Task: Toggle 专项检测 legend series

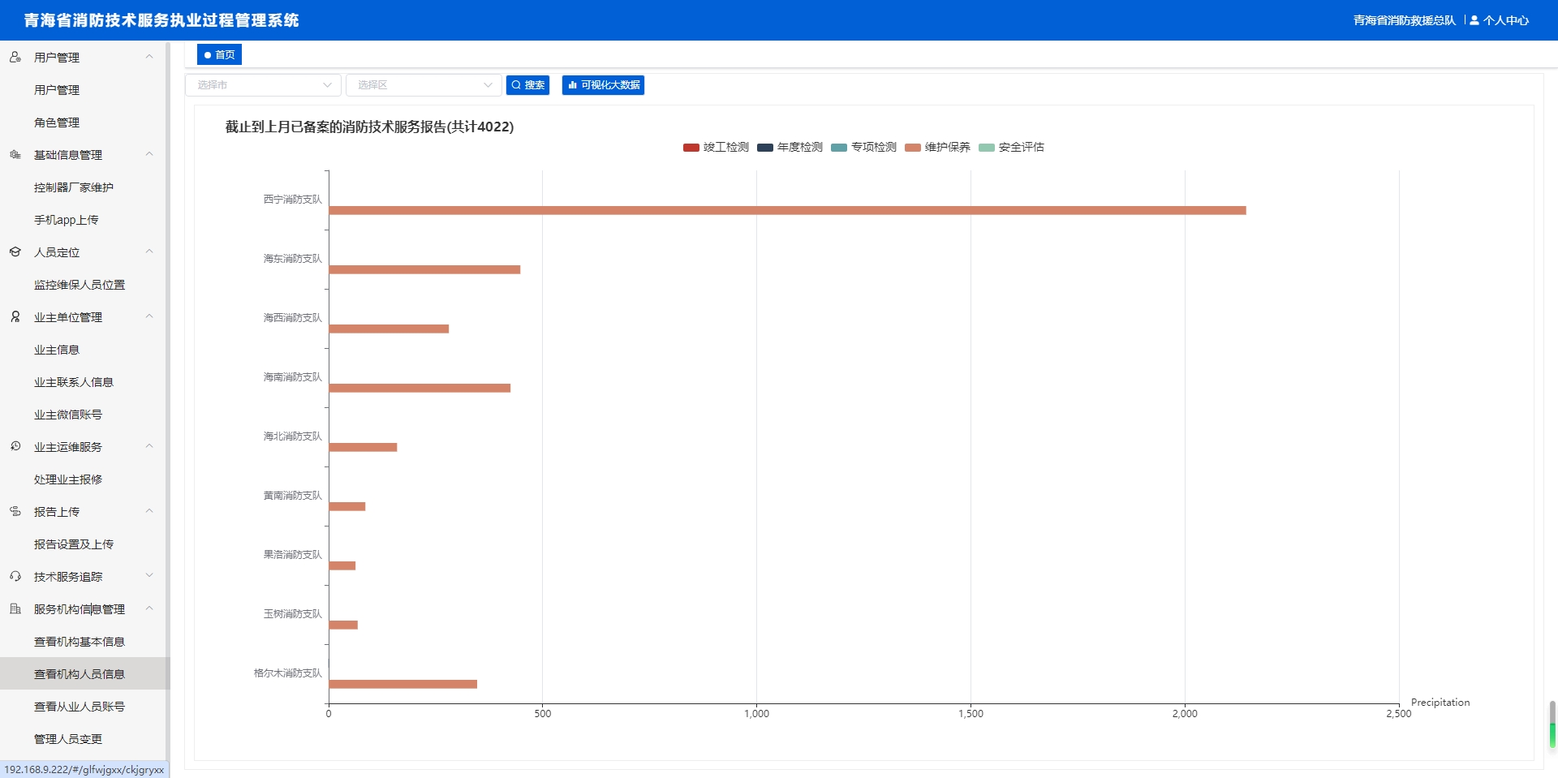Action: click(863, 147)
